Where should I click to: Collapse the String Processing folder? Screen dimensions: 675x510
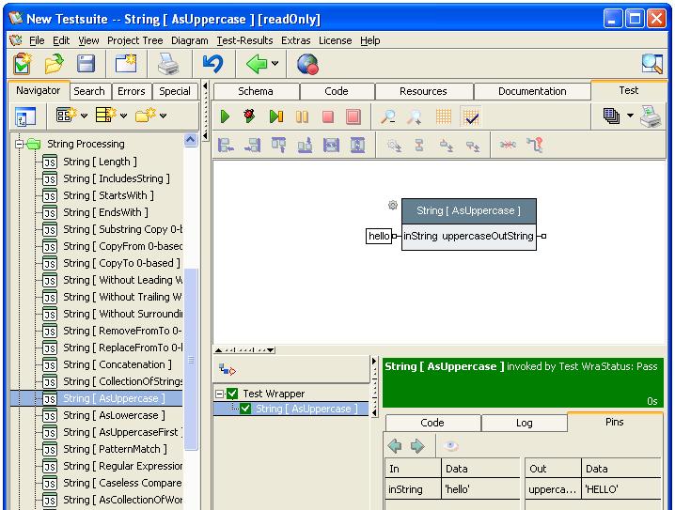(x=20, y=145)
